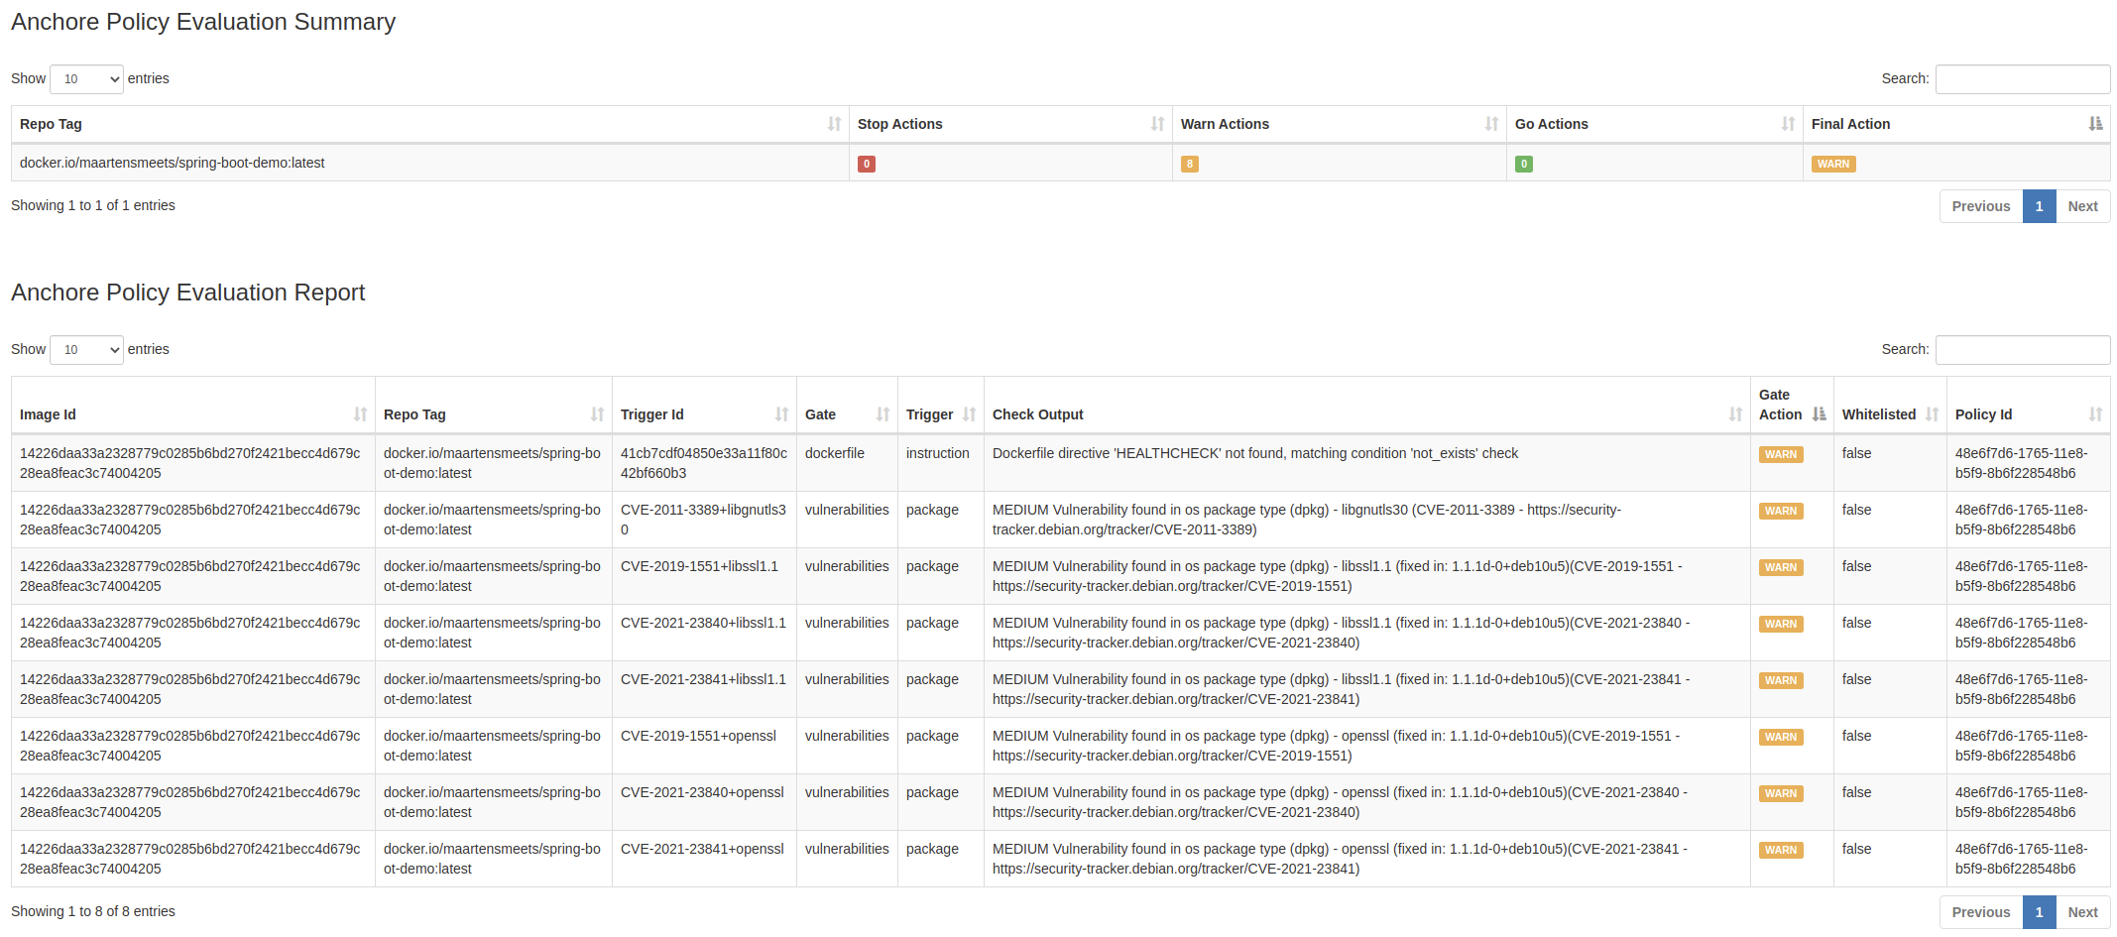The image size is (2117, 937).
Task: Sort by the Whitelisted column
Action: click(1932, 414)
